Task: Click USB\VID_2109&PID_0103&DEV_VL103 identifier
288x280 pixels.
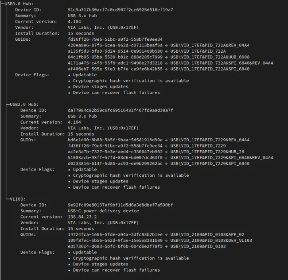Action: point(211,241)
